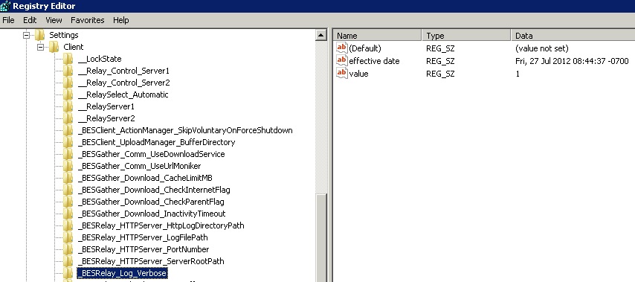635x282 pixels.
Task: Select _BESRelay_HTTPServer_HttpLogDirectoryPath key
Action: pos(161,225)
